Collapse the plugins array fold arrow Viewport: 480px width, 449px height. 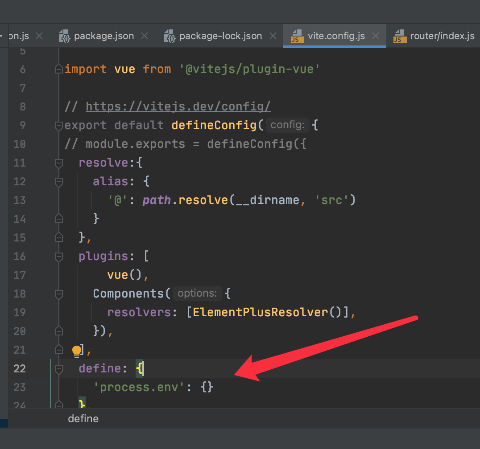(58, 256)
